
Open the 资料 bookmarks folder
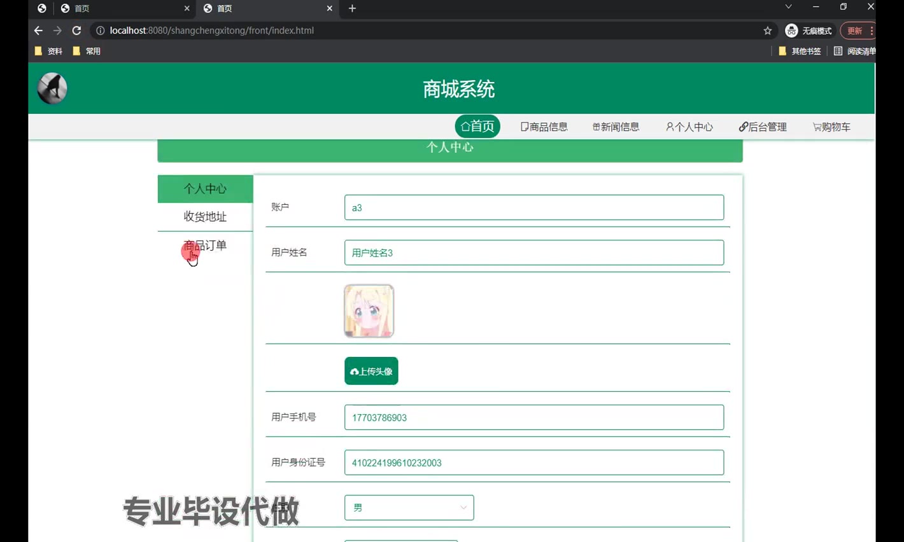[49, 51]
